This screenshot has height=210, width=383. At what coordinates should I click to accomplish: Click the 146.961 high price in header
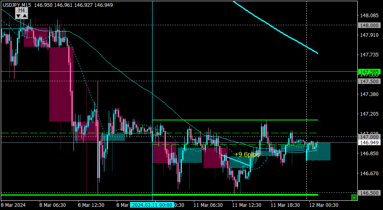(63, 5)
